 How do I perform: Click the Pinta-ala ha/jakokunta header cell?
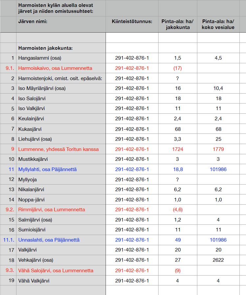click(178, 24)
